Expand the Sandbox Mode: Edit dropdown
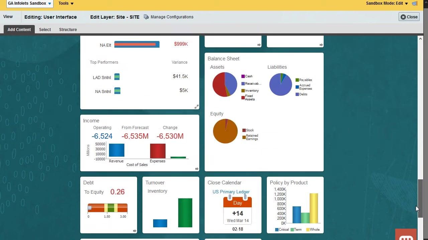Viewport: 428px width, 240px height. 387,3
